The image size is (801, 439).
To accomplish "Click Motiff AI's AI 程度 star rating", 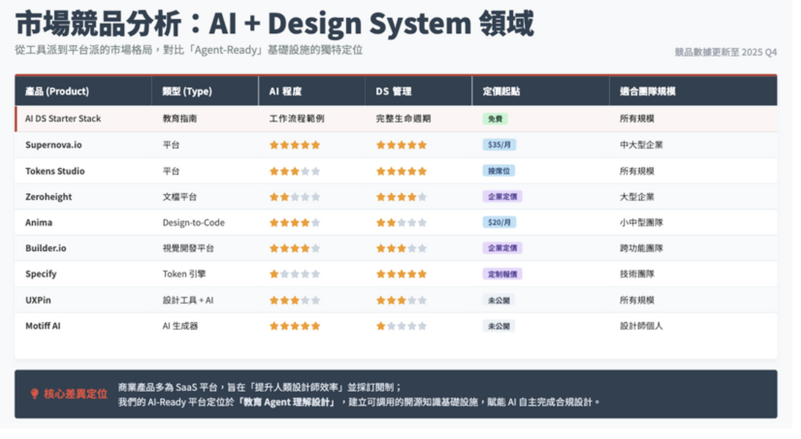I will coord(295,326).
